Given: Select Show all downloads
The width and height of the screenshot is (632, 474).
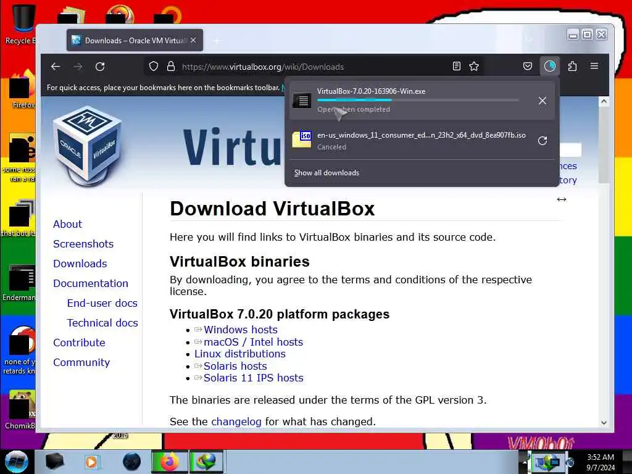Looking at the screenshot, I should tap(326, 173).
